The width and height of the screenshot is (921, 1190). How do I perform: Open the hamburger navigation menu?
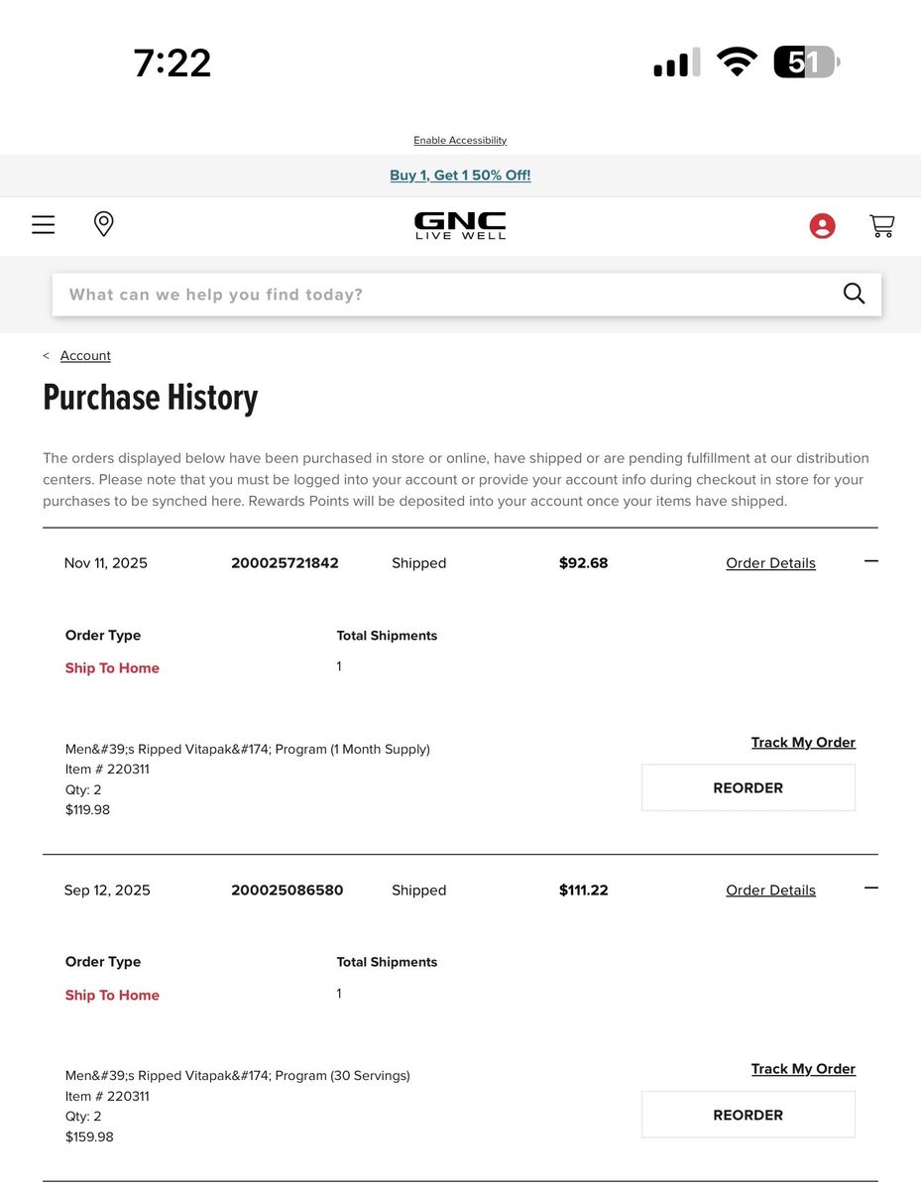(43, 225)
